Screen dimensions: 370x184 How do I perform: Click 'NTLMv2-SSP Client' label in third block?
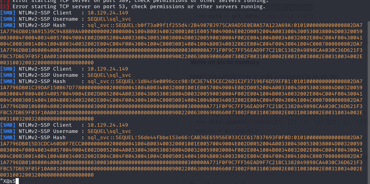click(x=45, y=125)
